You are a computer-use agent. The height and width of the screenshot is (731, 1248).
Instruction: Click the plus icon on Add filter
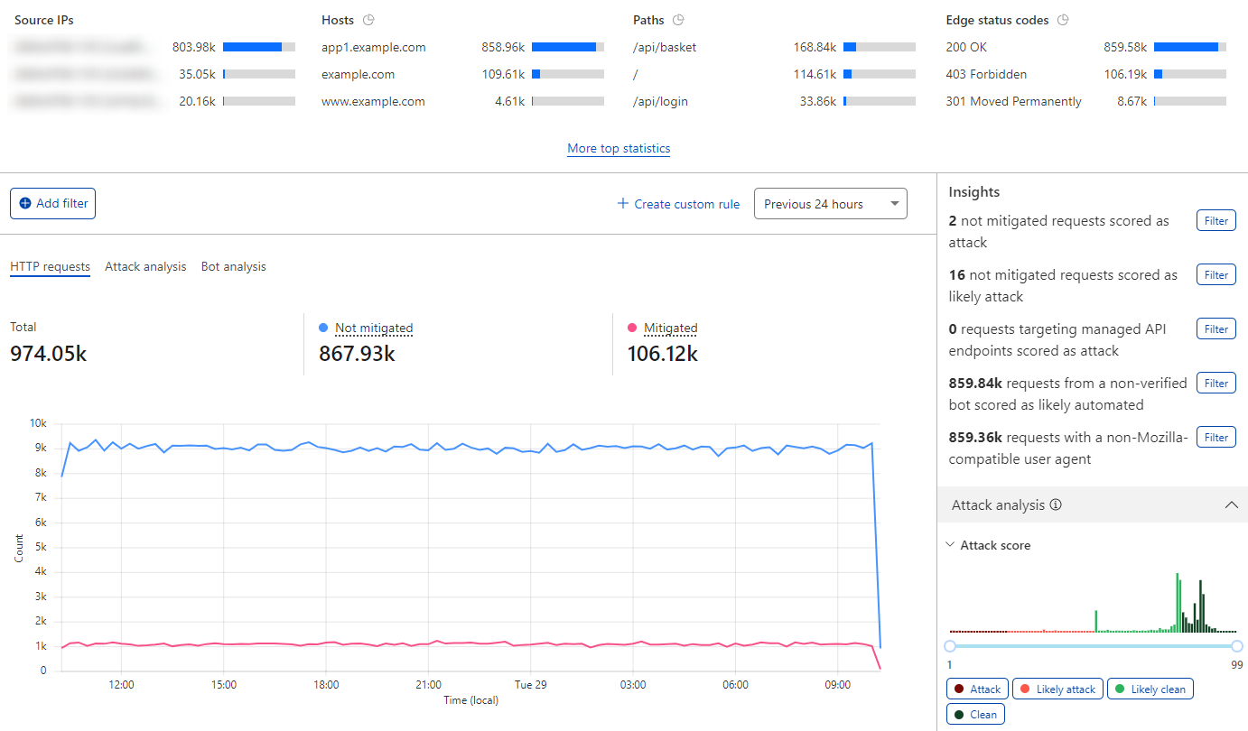(25, 203)
